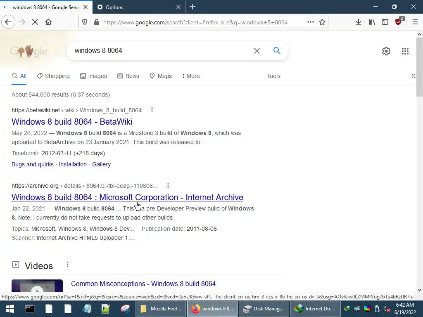This screenshot has width=423, height=317.
Task: Open Common Misconceptions - Windows 8 build 8064 video
Action: (x=143, y=284)
